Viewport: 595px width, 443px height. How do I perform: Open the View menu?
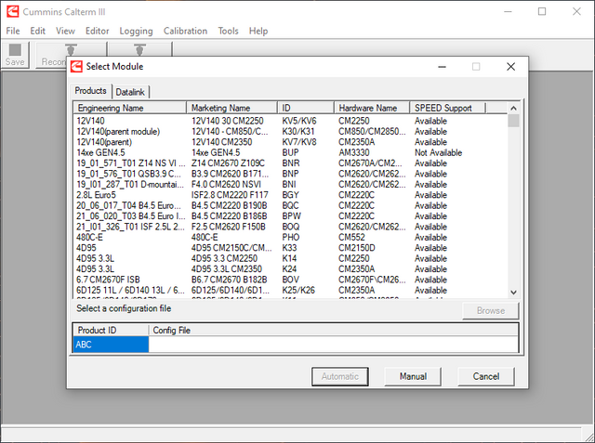(65, 31)
